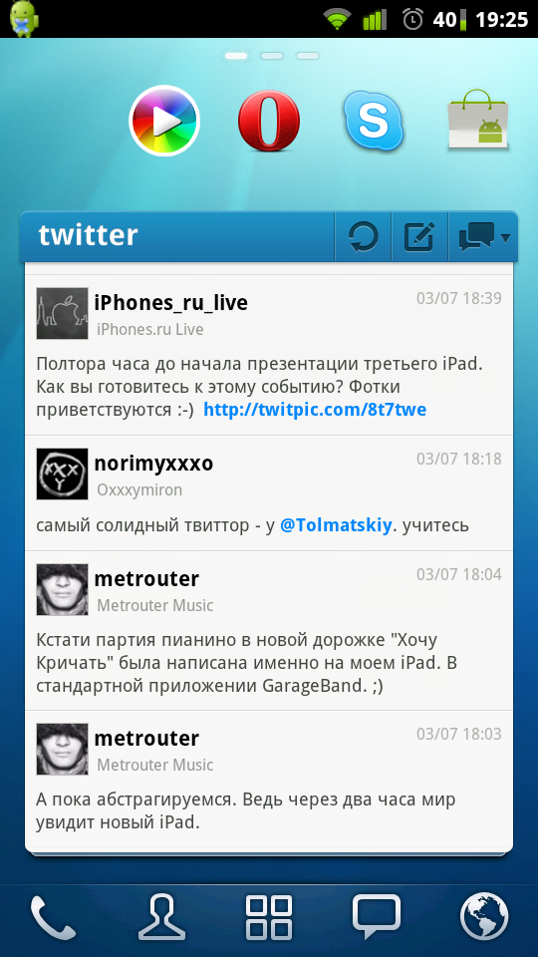This screenshot has height=957, width=538.
Task: Refresh the twitter widget feed
Action: pyautogui.click(x=363, y=236)
